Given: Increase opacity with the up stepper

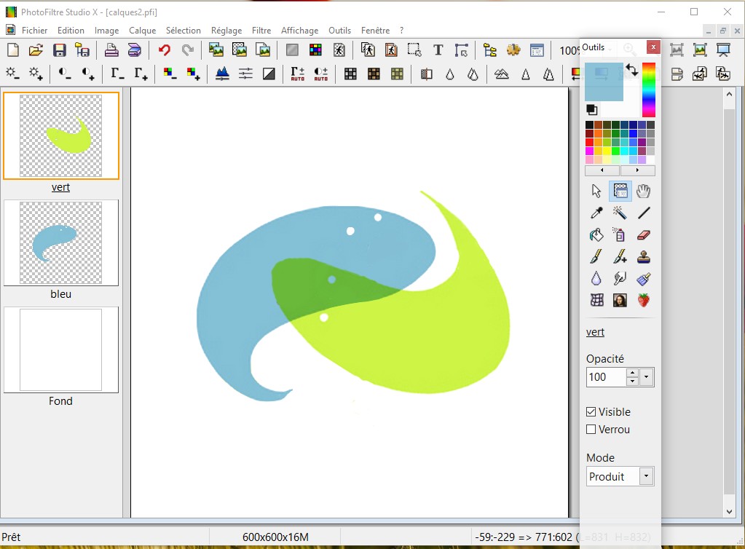Looking at the screenshot, I should (x=632, y=373).
